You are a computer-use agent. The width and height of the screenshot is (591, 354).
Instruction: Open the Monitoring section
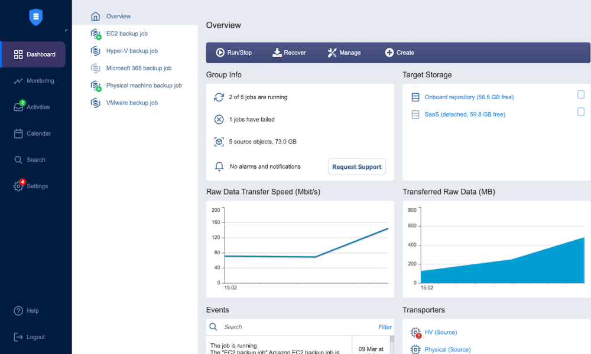tap(33, 81)
